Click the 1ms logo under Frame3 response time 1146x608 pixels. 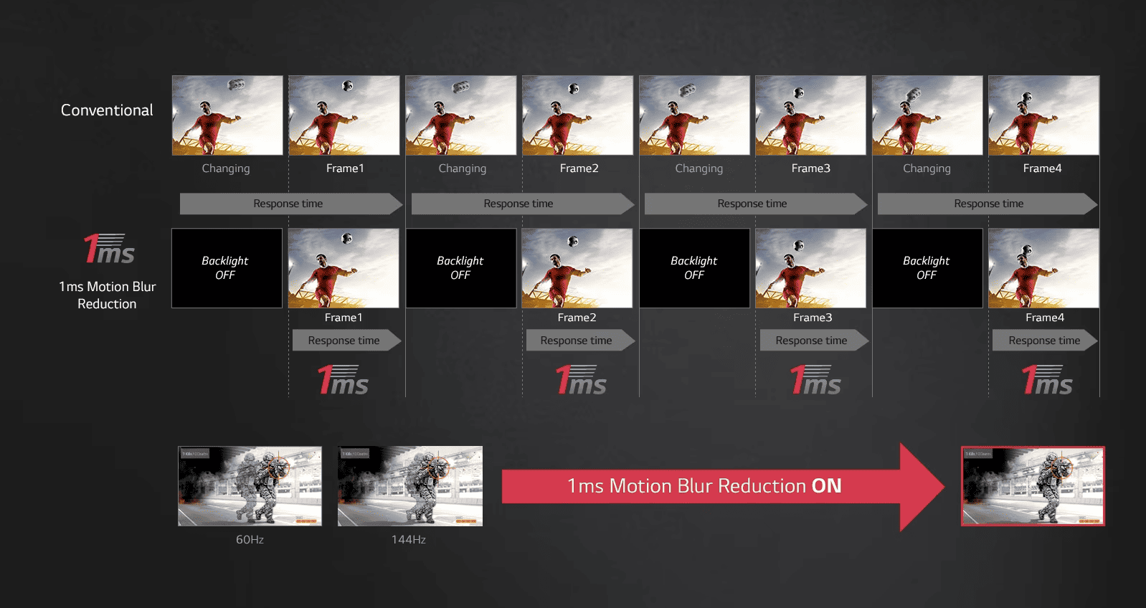click(815, 380)
